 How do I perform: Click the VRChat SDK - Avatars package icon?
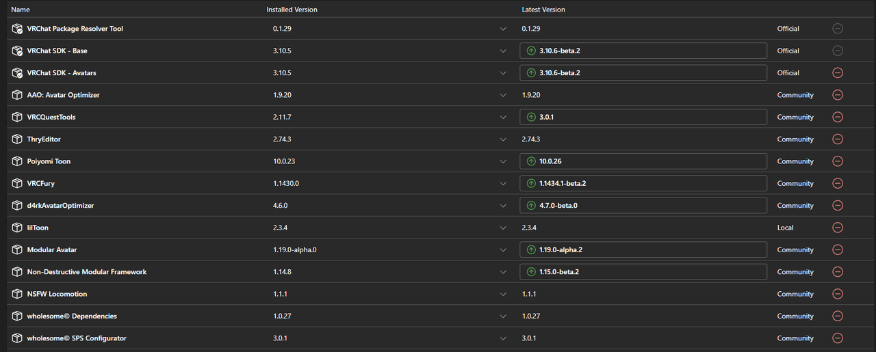(x=17, y=73)
